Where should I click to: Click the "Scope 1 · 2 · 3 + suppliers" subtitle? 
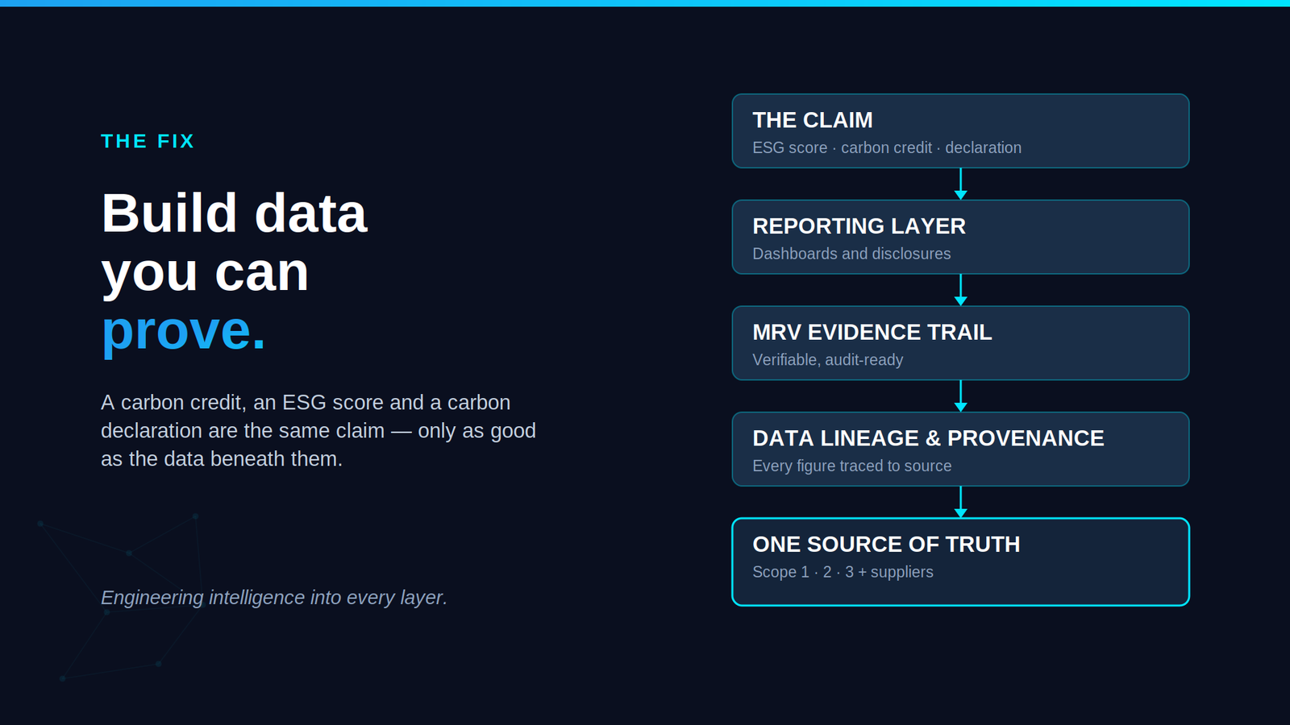tap(843, 572)
